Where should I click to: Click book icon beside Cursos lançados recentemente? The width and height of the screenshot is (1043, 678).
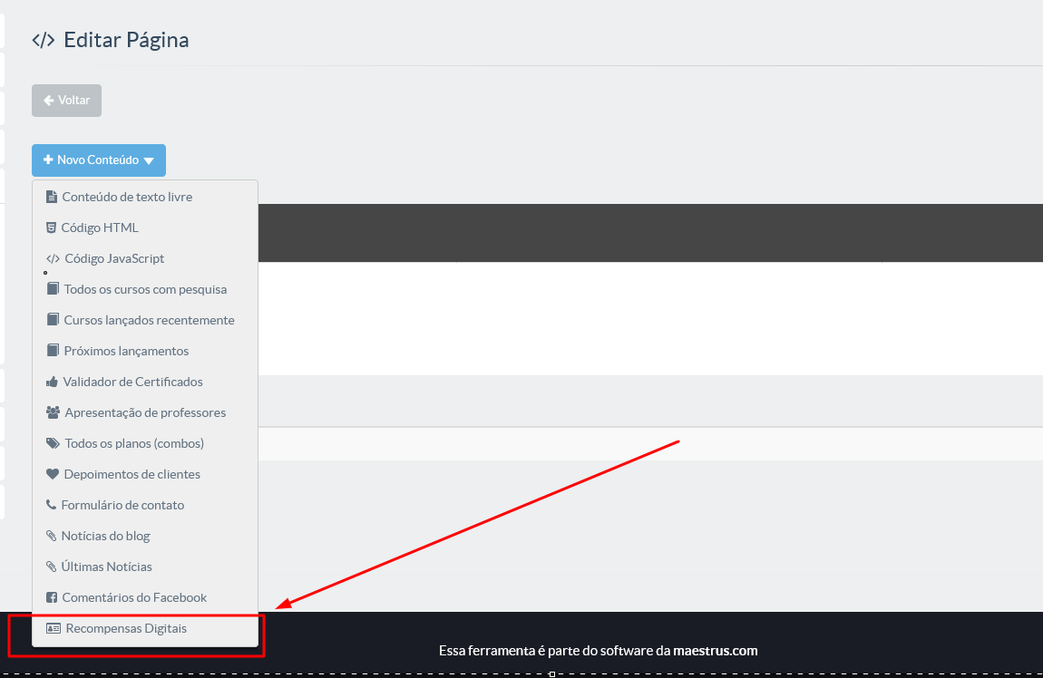[53, 320]
